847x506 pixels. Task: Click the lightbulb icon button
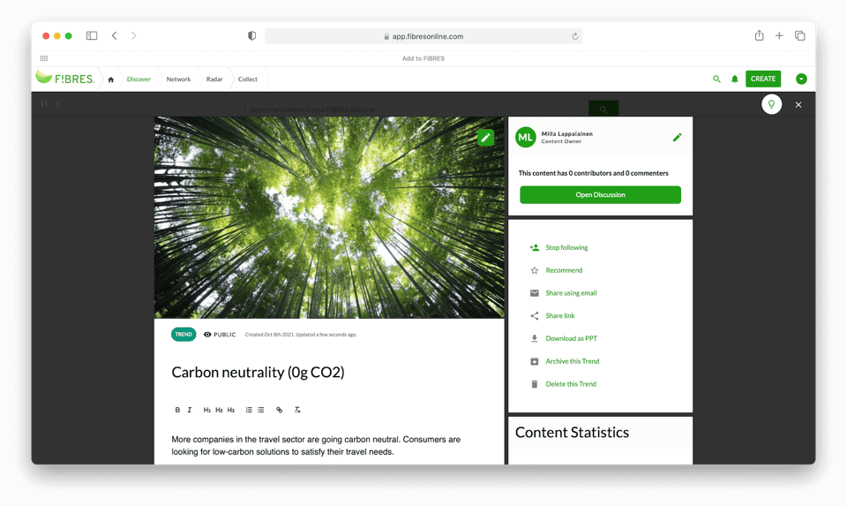click(771, 104)
